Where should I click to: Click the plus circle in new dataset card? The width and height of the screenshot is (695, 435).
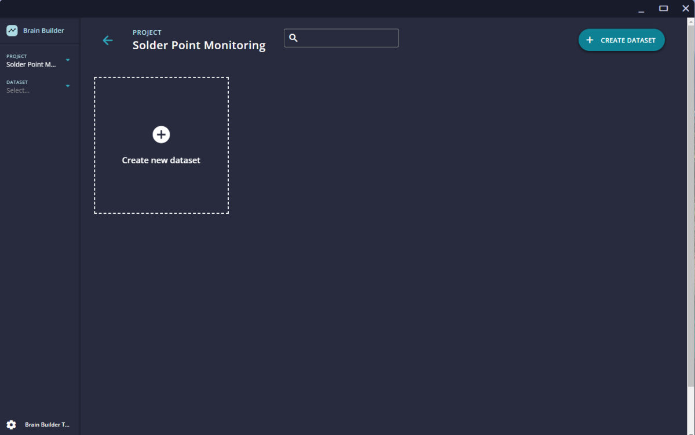click(x=161, y=134)
